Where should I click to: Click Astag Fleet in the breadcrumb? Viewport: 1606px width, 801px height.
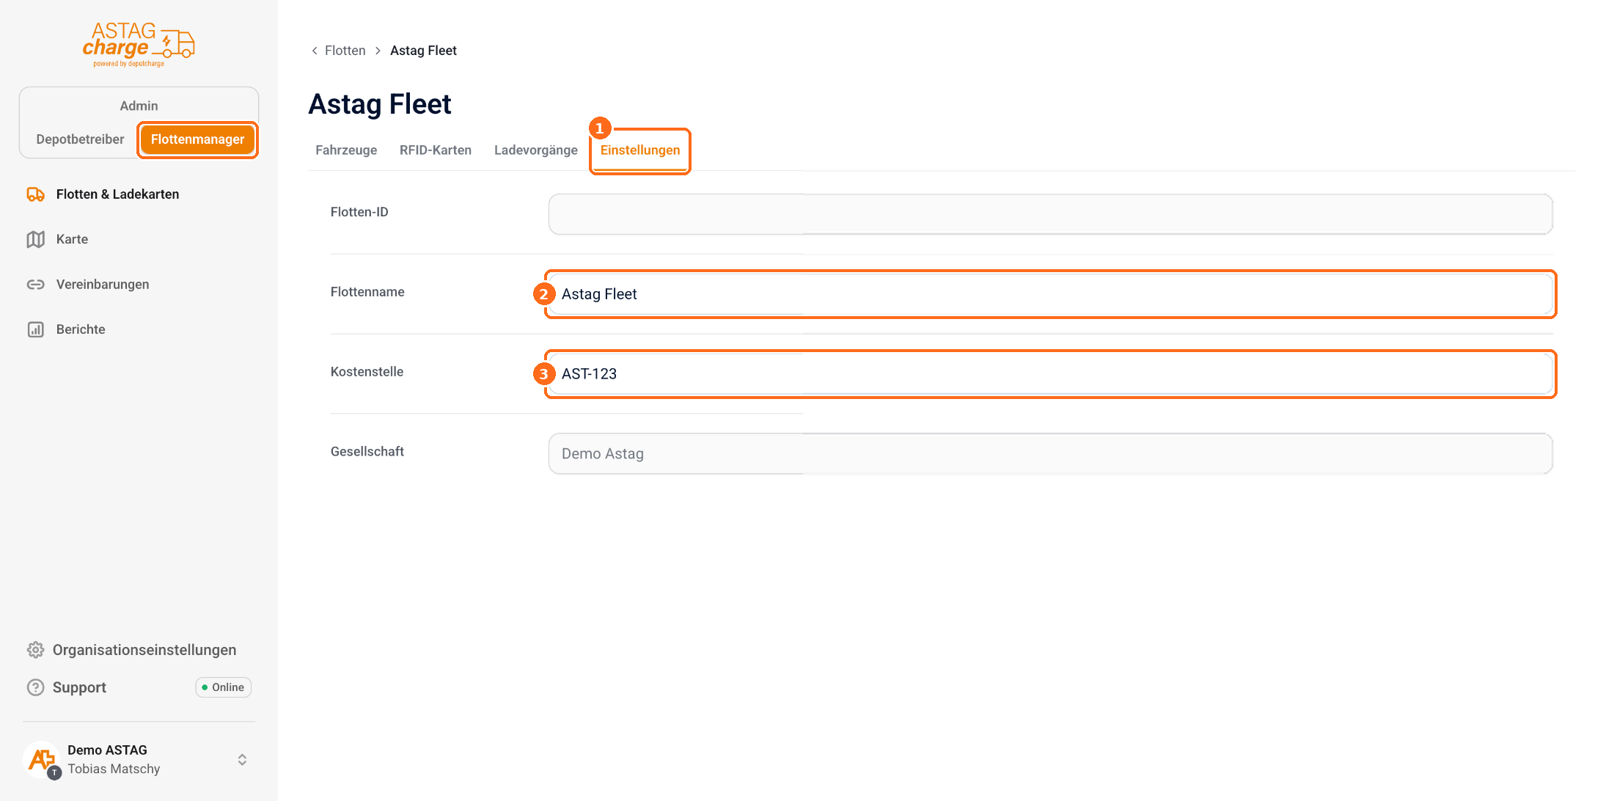(423, 51)
